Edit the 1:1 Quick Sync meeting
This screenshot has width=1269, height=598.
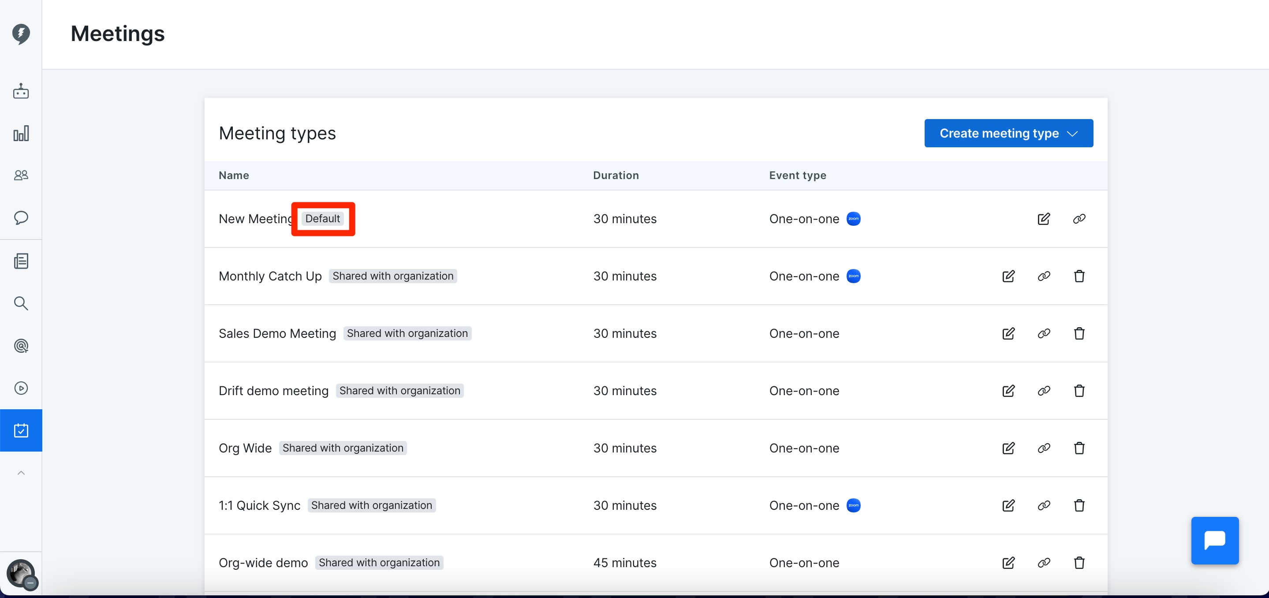coord(1008,505)
